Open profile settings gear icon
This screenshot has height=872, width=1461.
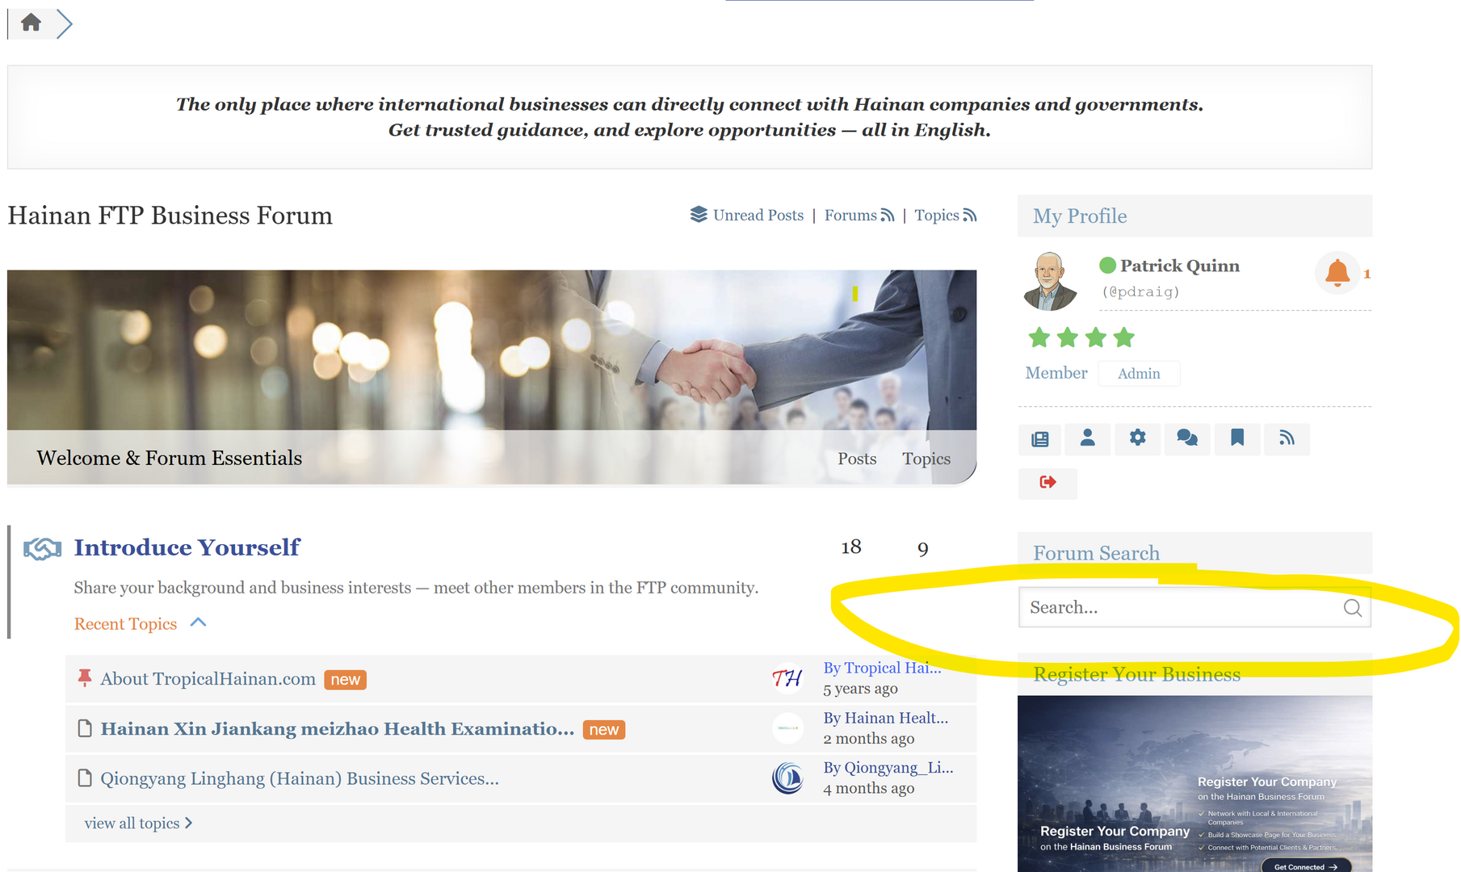click(1137, 438)
